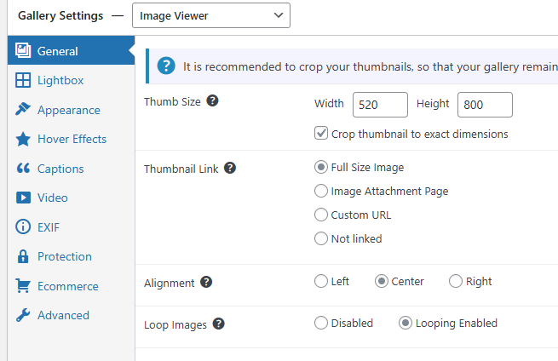The height and width of the screenshot is (361, 558).
Task: Click the Captions quote icon
Action: pos(23,169)
